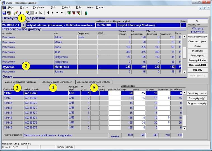Click the Raporty button
This screenshot has width=212, height=151.
click(x=197, y=70)
